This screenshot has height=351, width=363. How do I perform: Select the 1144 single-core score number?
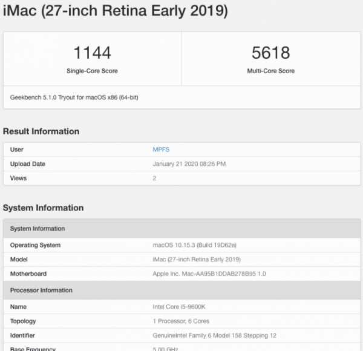[92, 53]
